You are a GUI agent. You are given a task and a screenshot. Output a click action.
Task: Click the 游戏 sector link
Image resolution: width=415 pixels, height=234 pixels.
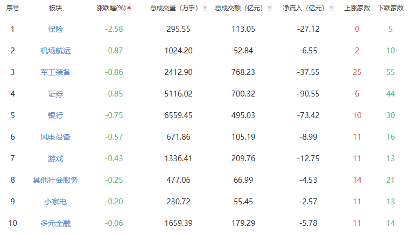coord(55,159)
